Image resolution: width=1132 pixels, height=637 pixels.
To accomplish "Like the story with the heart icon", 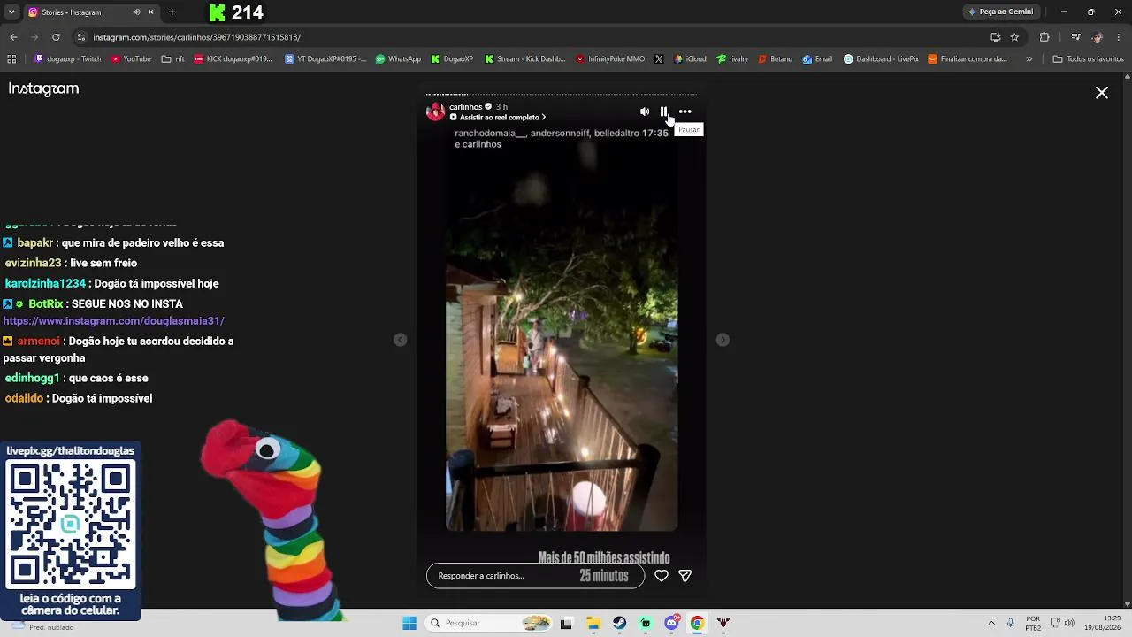I will (662, 576).
